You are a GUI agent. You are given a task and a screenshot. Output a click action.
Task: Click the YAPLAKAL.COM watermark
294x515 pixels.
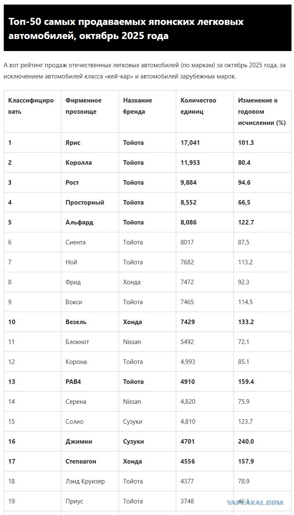click(255, 503)
